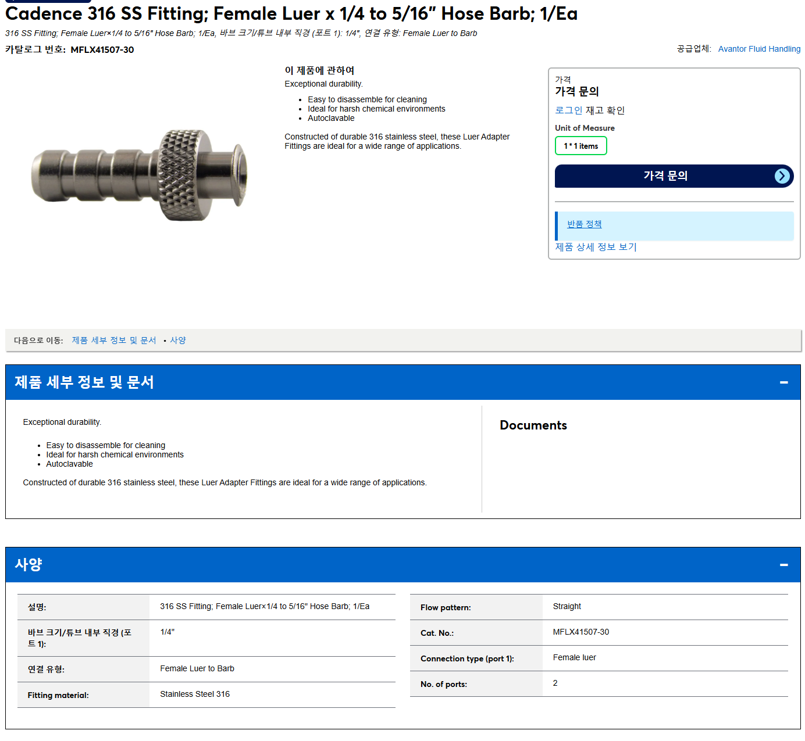
Task: Click the No. of ports value 2
Action: coord(555,683)
